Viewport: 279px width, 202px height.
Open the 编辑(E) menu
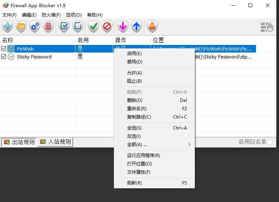click(29, 15)
